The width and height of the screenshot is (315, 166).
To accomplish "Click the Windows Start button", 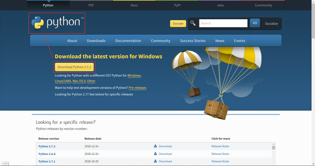I will point(5,164).
